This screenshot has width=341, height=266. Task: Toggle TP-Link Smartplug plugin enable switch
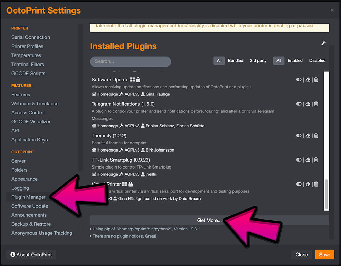(x=299, y=160)
